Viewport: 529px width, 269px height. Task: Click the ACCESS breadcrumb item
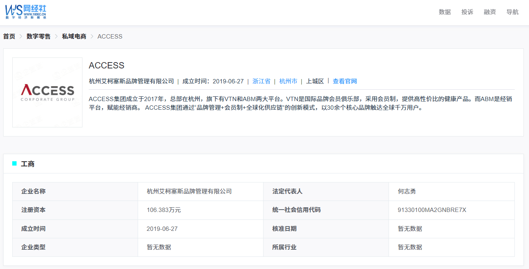point(110,37)
